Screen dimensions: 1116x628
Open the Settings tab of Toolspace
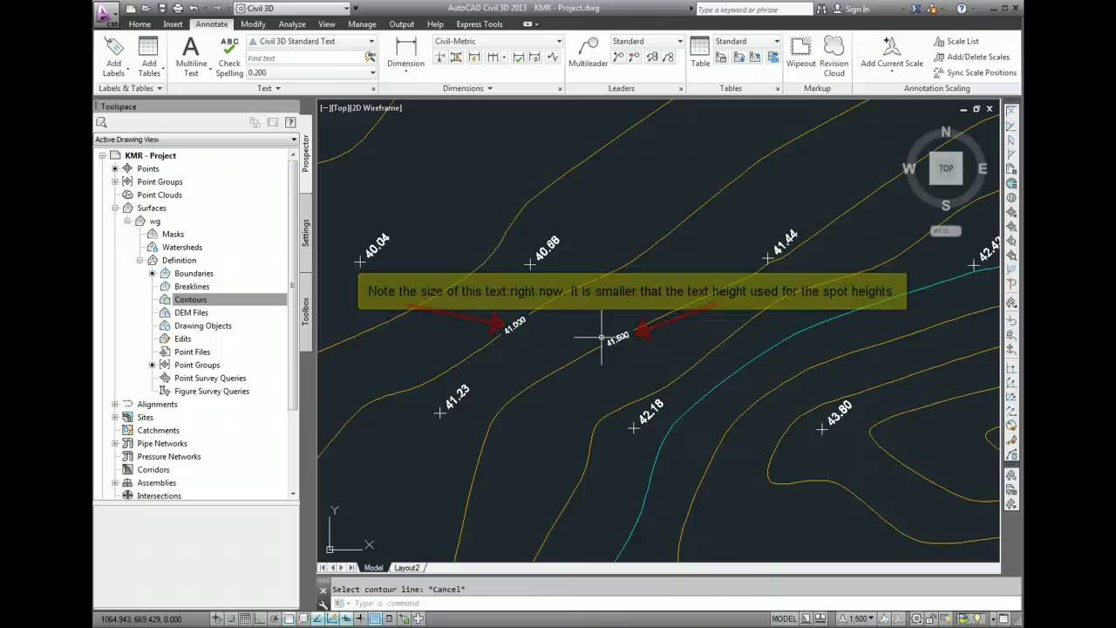coord(306,232)
